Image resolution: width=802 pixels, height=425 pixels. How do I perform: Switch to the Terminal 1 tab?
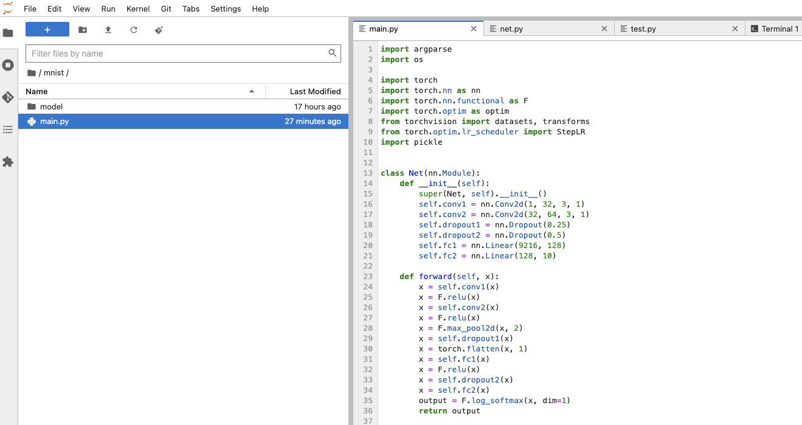coord(780,29)
